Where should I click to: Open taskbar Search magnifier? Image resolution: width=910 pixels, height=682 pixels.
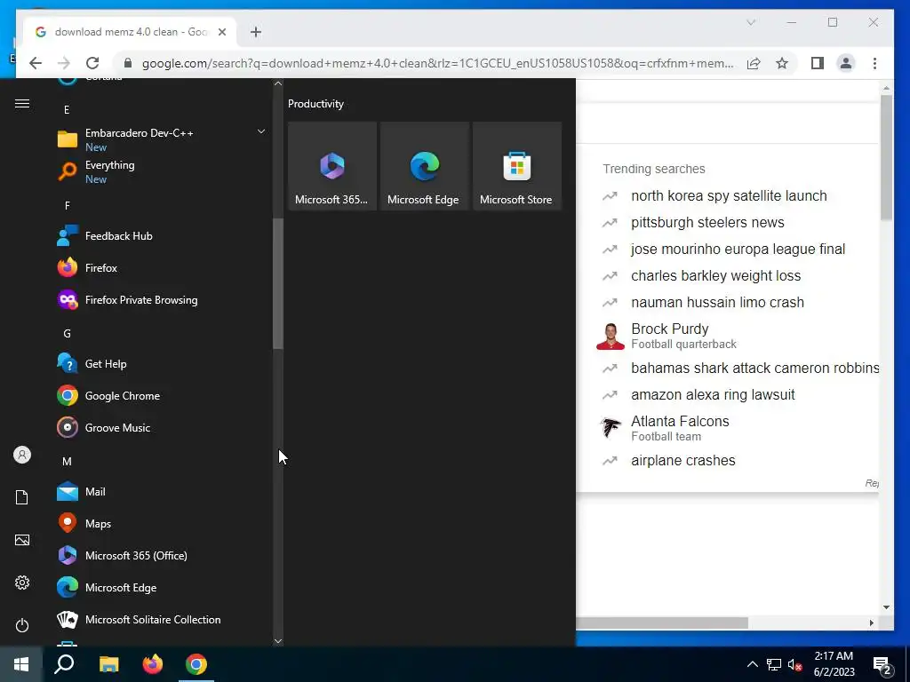(x=64, y=664)
